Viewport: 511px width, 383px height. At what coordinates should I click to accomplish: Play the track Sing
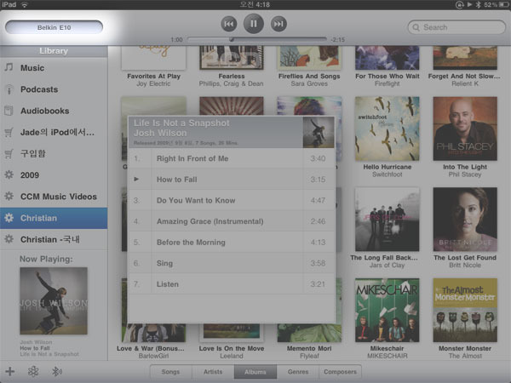[x=232, y=263]
